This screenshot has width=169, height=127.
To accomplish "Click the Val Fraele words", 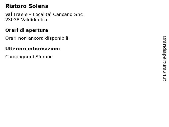I will pos(16,14).
